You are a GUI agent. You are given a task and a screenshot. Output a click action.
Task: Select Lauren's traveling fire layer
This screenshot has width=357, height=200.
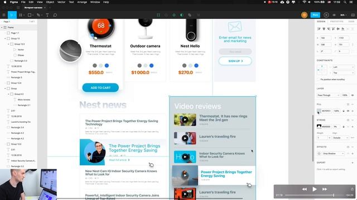[x=21, y=122]
